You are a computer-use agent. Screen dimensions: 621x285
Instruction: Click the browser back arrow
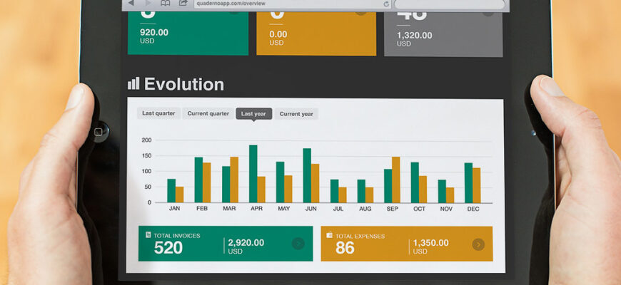click(131, 4)
